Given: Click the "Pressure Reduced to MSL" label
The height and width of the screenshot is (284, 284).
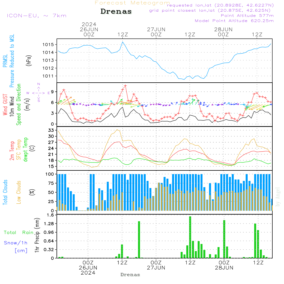Looking at the screenshot, I should pos(12,61).
